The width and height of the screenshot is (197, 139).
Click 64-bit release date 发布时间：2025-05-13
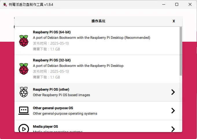coord(51,43)
